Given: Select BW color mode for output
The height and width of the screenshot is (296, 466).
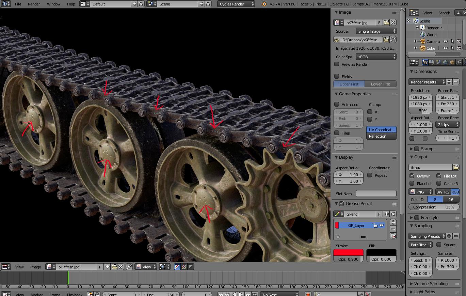Looking at the screenshot, I should click(439, 192).
